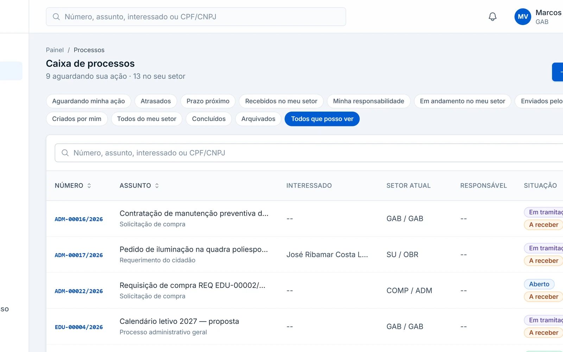This screenshot has width=563, height=352.
Task: Click Contratação de manutenção preventiva subject
Action: coord(194,213)
